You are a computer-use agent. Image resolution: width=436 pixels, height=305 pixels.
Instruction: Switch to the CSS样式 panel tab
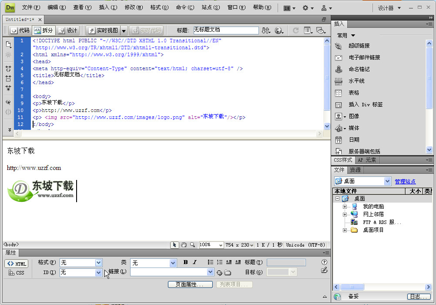coord(342,160)
